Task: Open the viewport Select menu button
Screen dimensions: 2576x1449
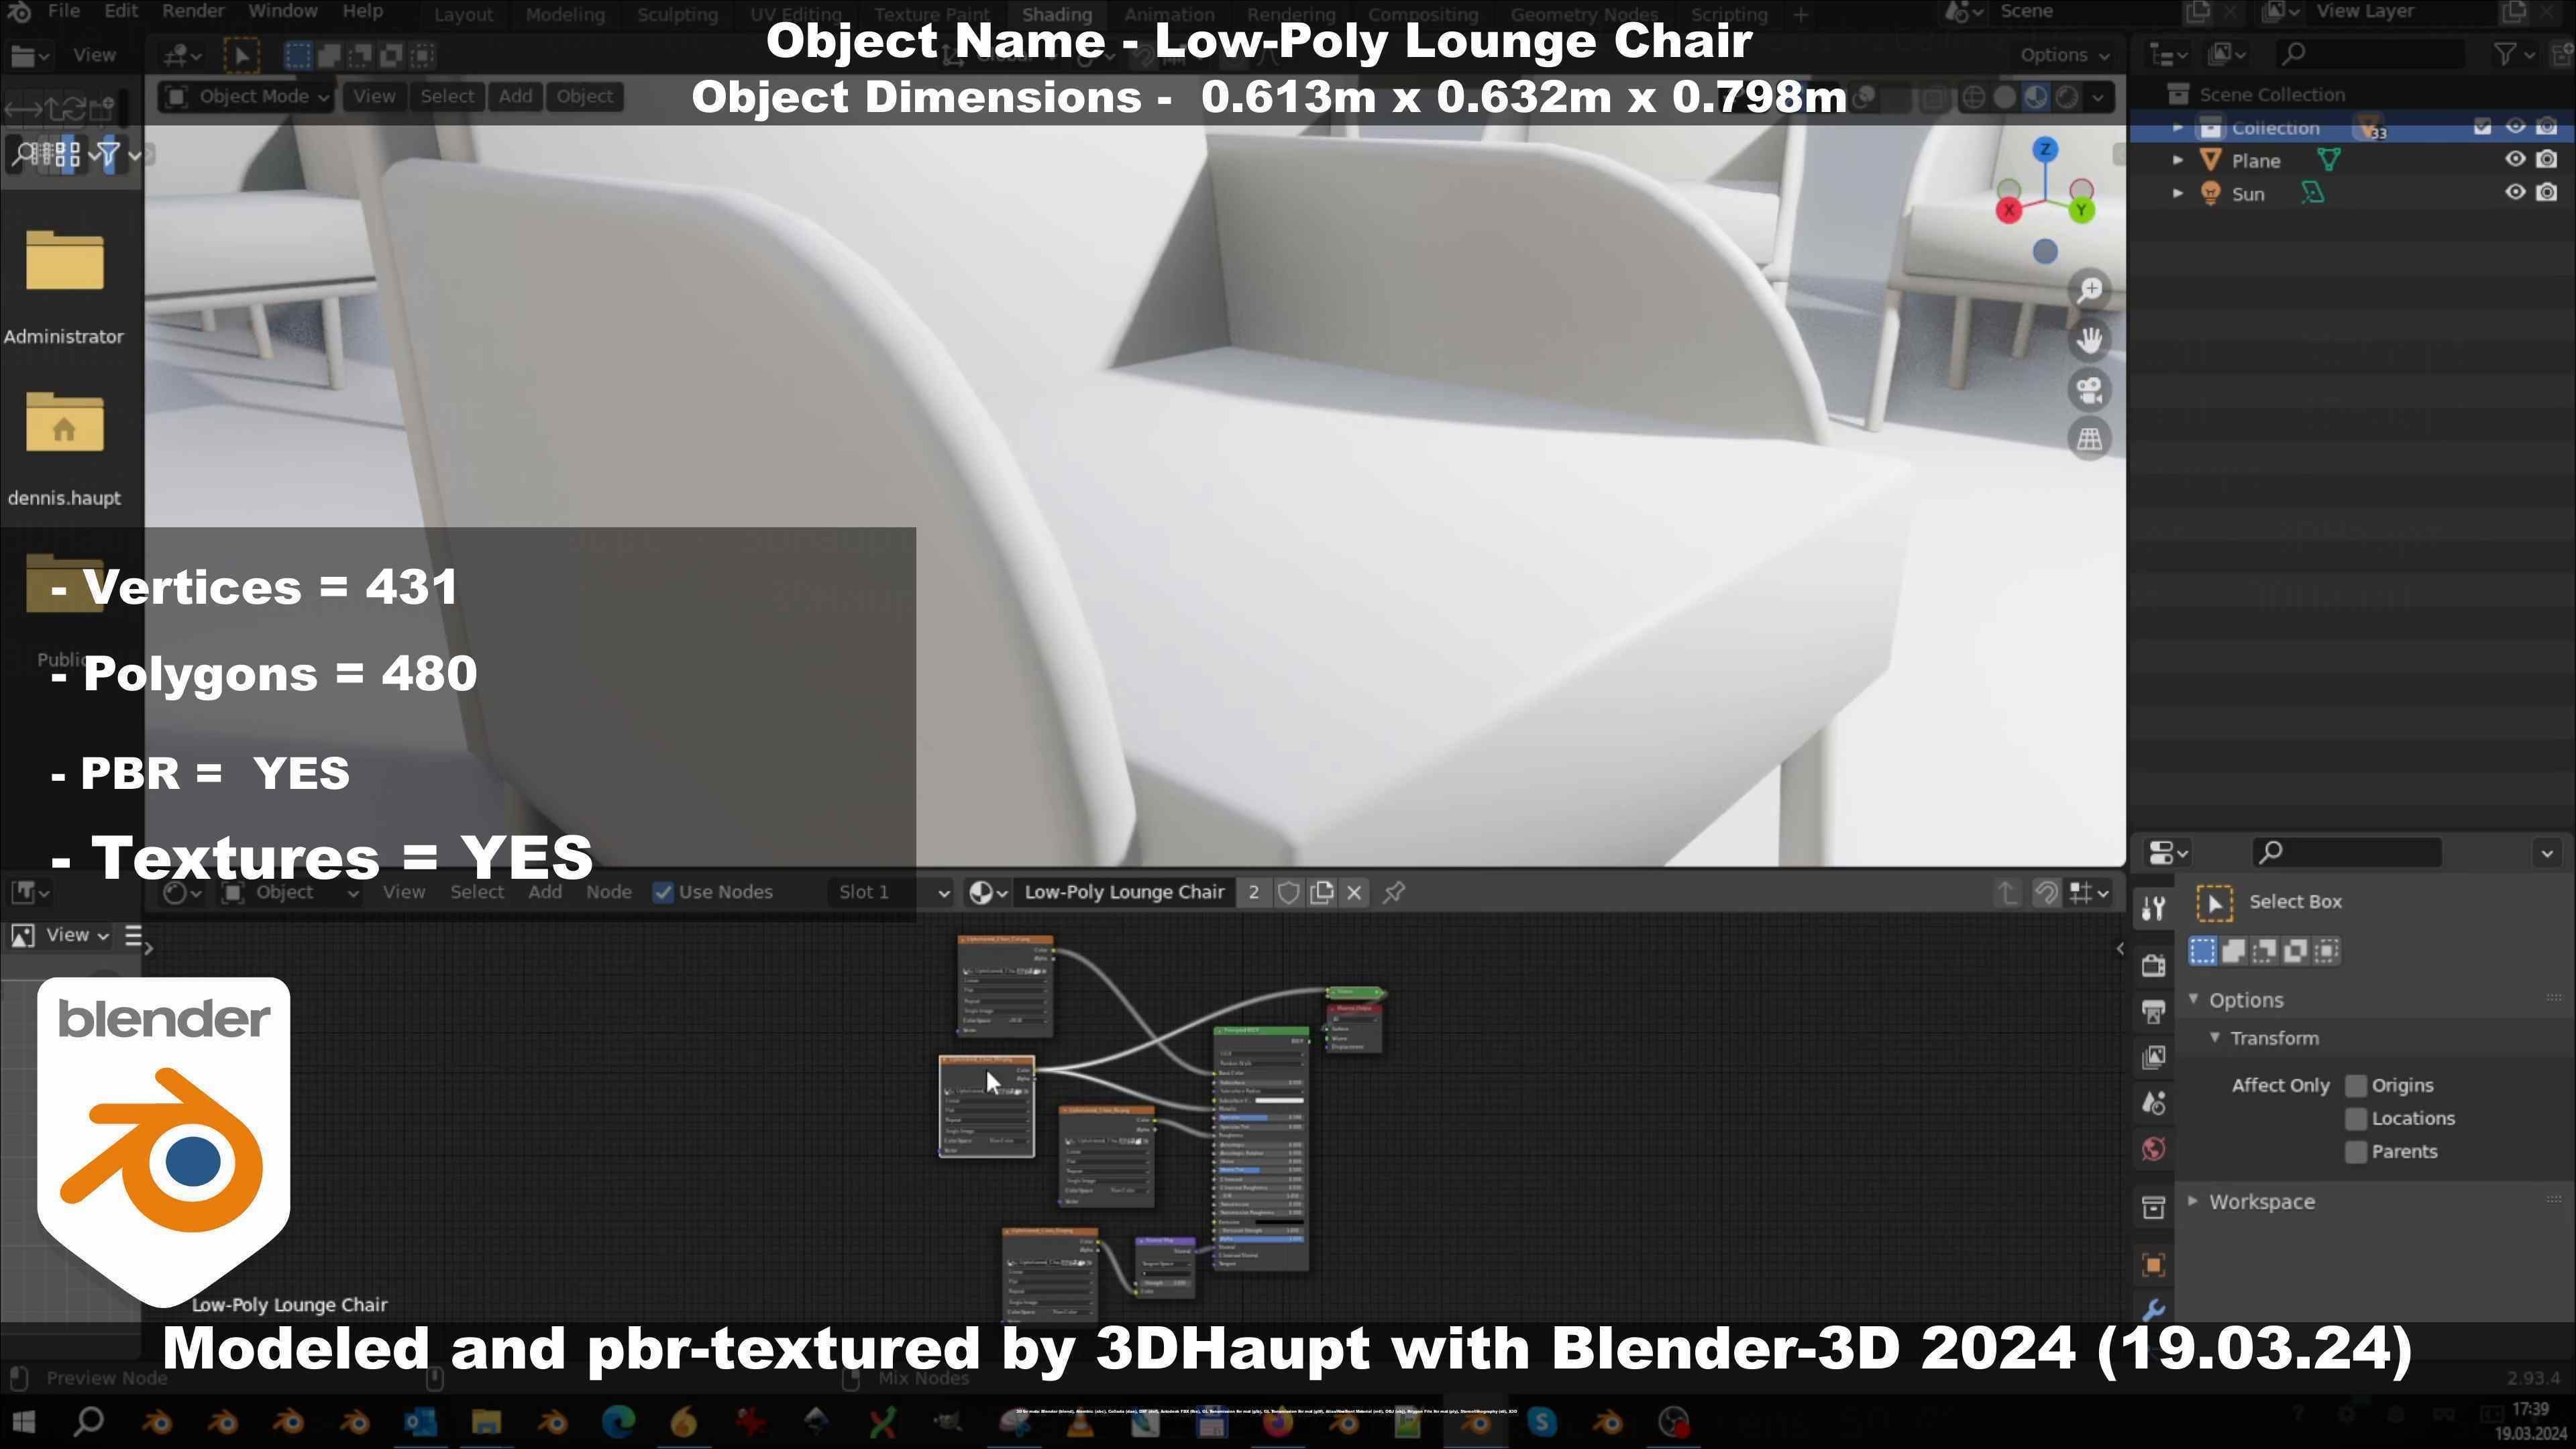Action: [447, 97]
